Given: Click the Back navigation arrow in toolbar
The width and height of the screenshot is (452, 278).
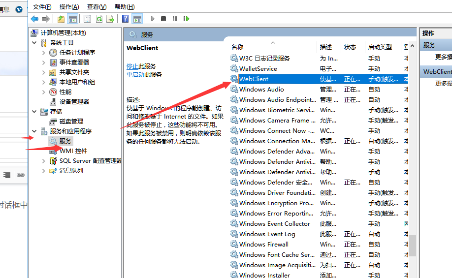Looking at the screenshot, I should tap(34, 19).
